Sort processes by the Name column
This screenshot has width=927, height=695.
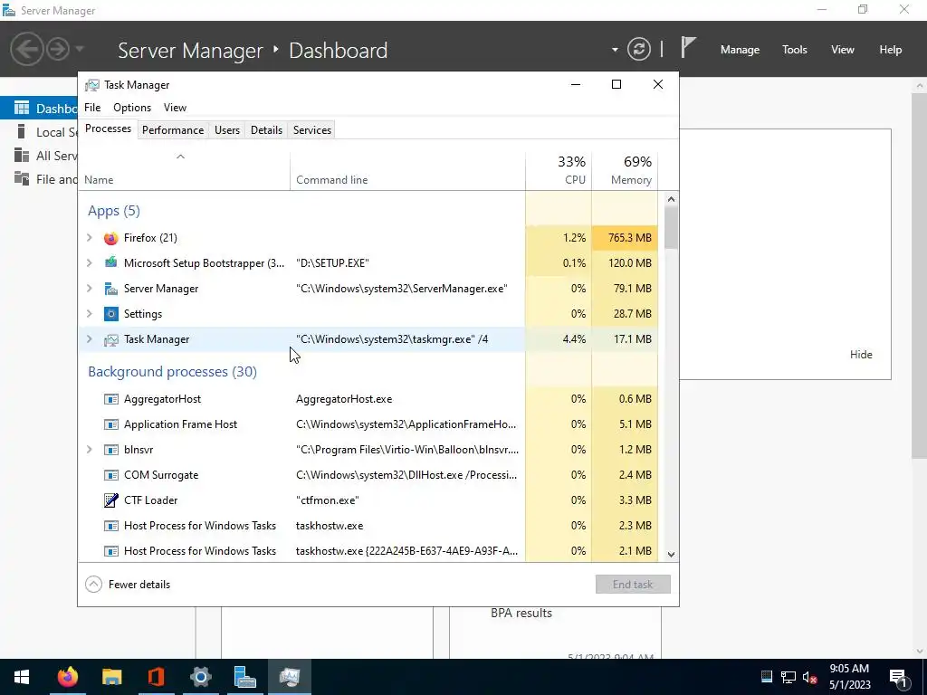pos(184,171)
